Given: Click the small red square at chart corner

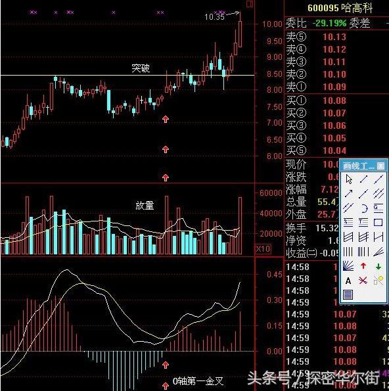Looking at the screenshot, I should (250, 4).
